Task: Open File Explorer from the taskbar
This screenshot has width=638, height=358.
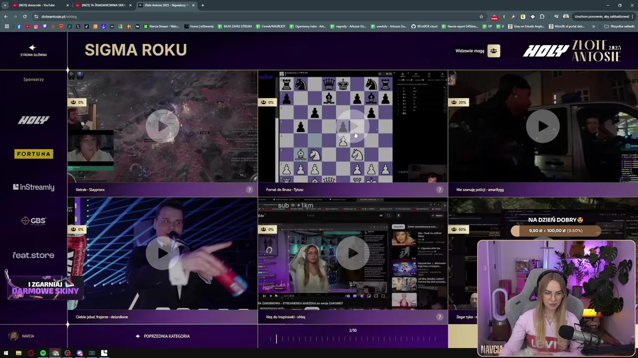Action: pos(18,353)
